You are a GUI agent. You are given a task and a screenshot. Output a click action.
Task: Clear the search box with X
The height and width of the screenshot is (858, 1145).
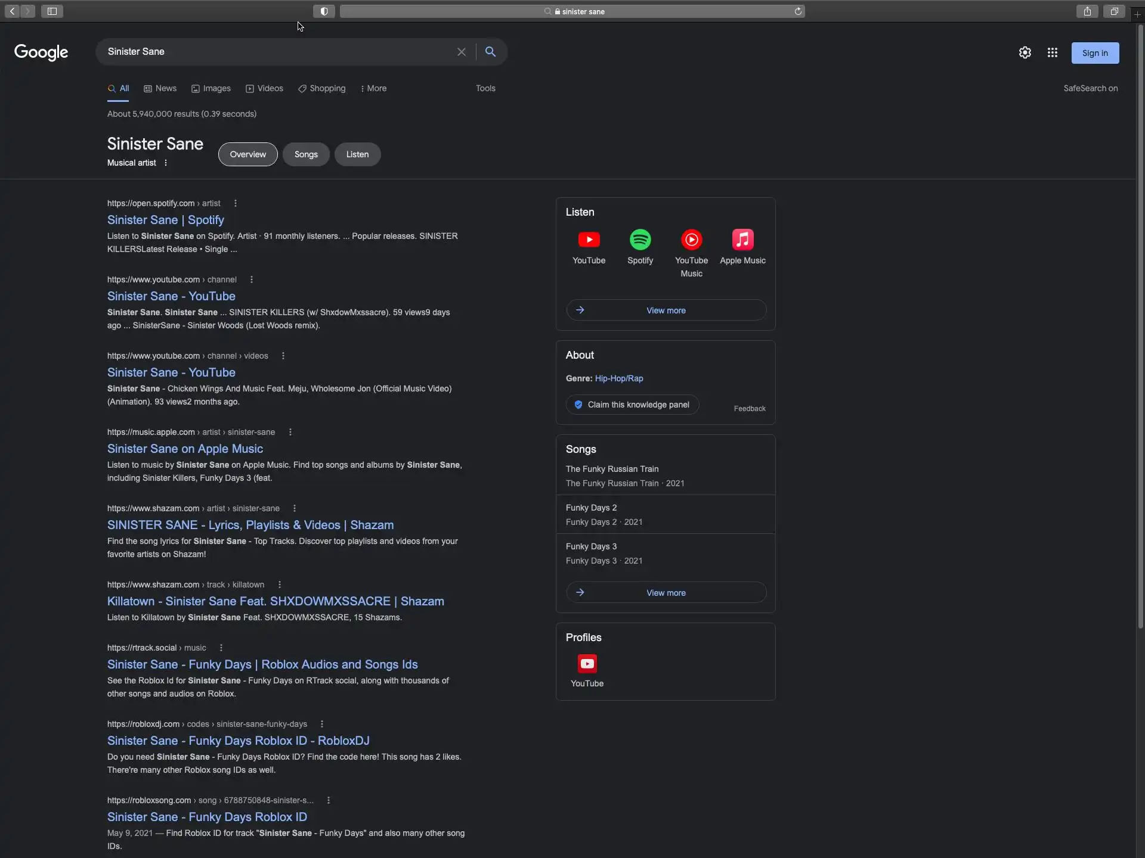tap(461, 52)
